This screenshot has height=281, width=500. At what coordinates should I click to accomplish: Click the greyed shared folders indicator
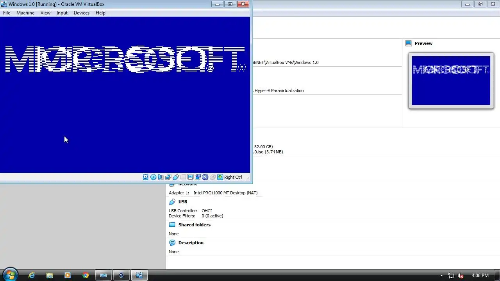coord(183,177)
